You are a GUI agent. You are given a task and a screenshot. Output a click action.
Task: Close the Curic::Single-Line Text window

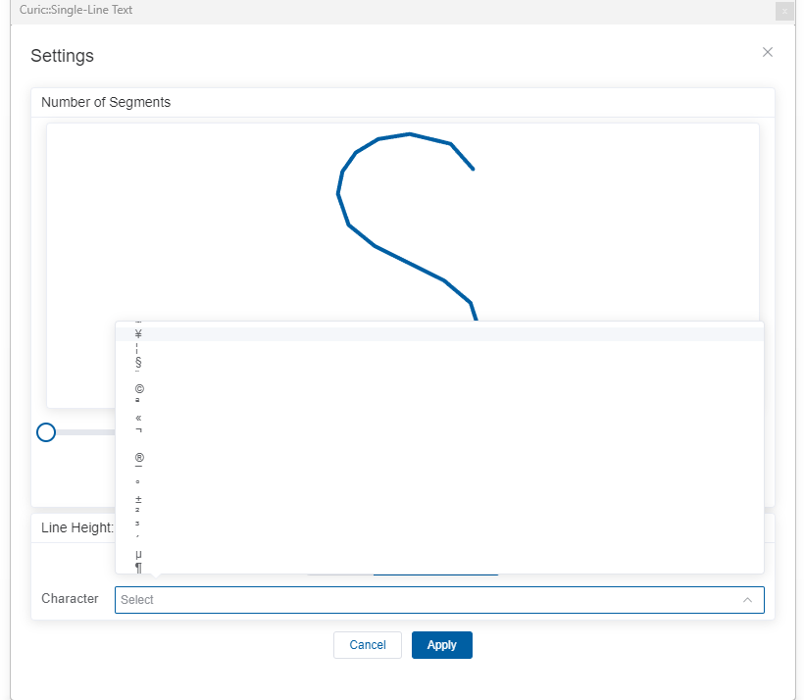784,11
